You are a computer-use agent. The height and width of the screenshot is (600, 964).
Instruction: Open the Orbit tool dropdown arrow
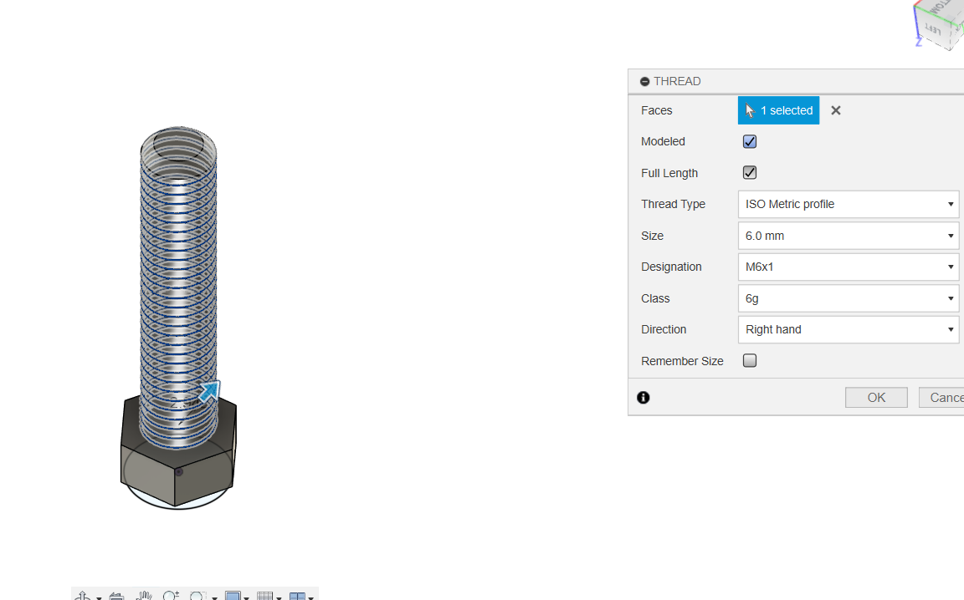pyautogui.click(x=99, y=597)
